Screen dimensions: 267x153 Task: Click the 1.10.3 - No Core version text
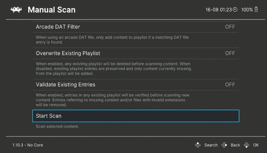coord(28,145)
